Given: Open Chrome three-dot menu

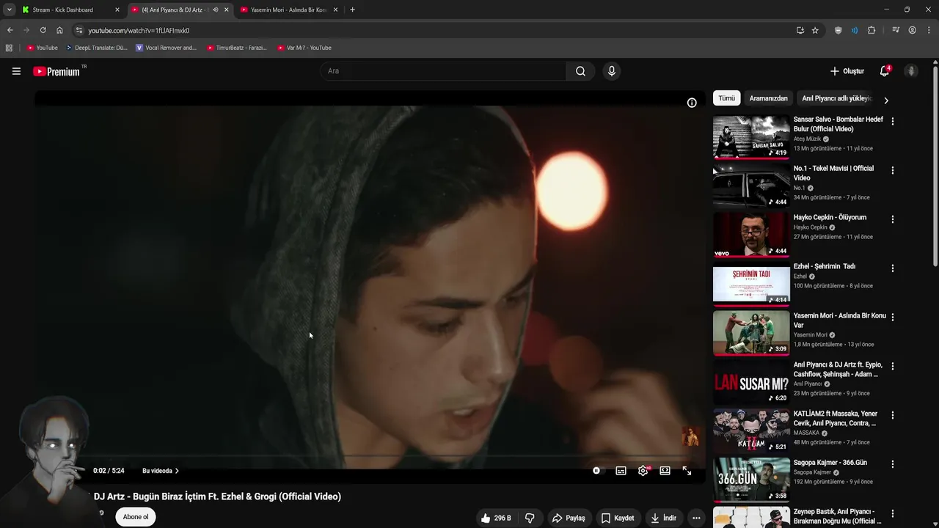Looking at the screenshot, I should (x=929, y=30).
